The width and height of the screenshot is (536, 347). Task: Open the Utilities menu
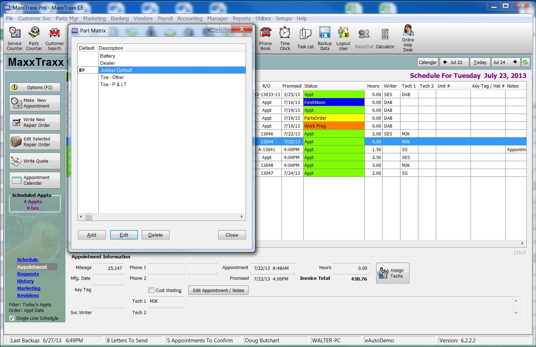pos(263,19)
